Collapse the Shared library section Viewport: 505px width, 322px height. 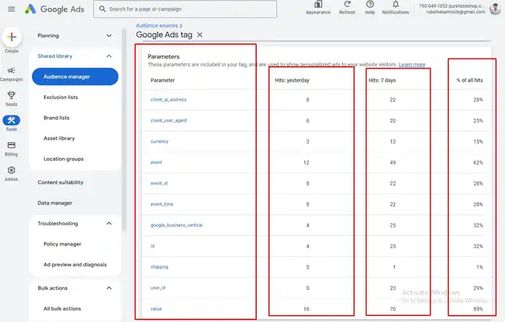(109, 56)
